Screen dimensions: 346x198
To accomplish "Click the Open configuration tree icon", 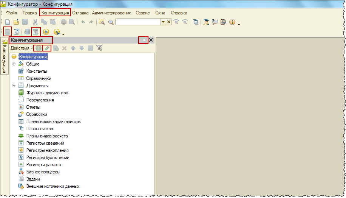I will point(8,32).
